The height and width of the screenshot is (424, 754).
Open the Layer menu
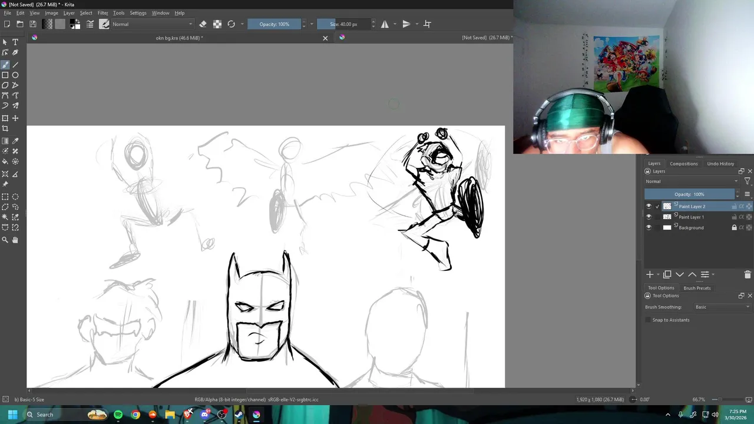tap(69, 13)
